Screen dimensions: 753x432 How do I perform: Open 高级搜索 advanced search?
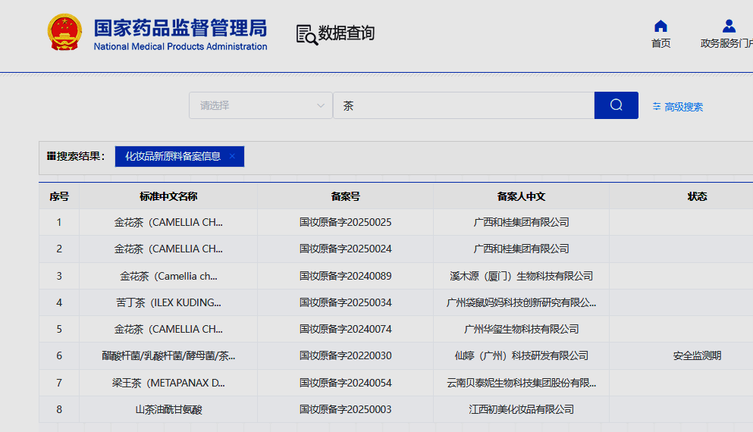click(x=683, y=107)
